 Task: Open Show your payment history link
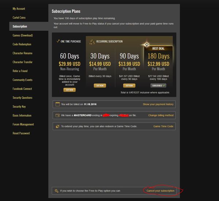(158, 105)
